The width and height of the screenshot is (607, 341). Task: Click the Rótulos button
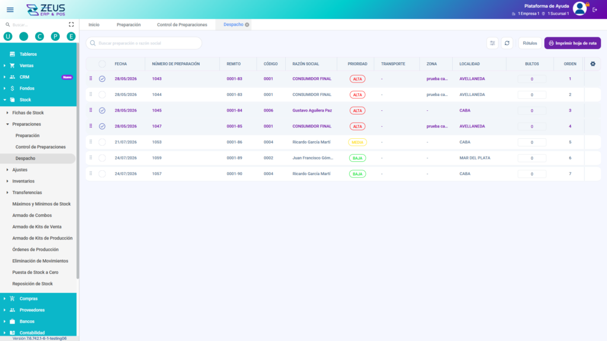(529, 43)
